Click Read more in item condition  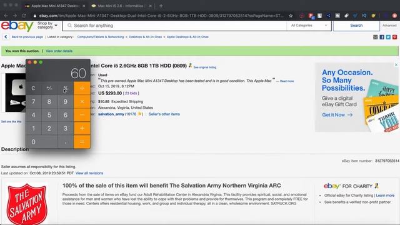pyautogui.click(x=287, y=81)
